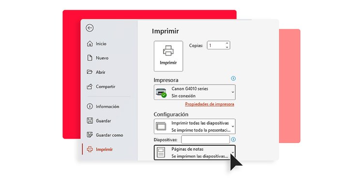Screen dimensions: 363x181
Task: Click the info icon beside Impresora
Action: pyautogui.click(x=233, y=79)
